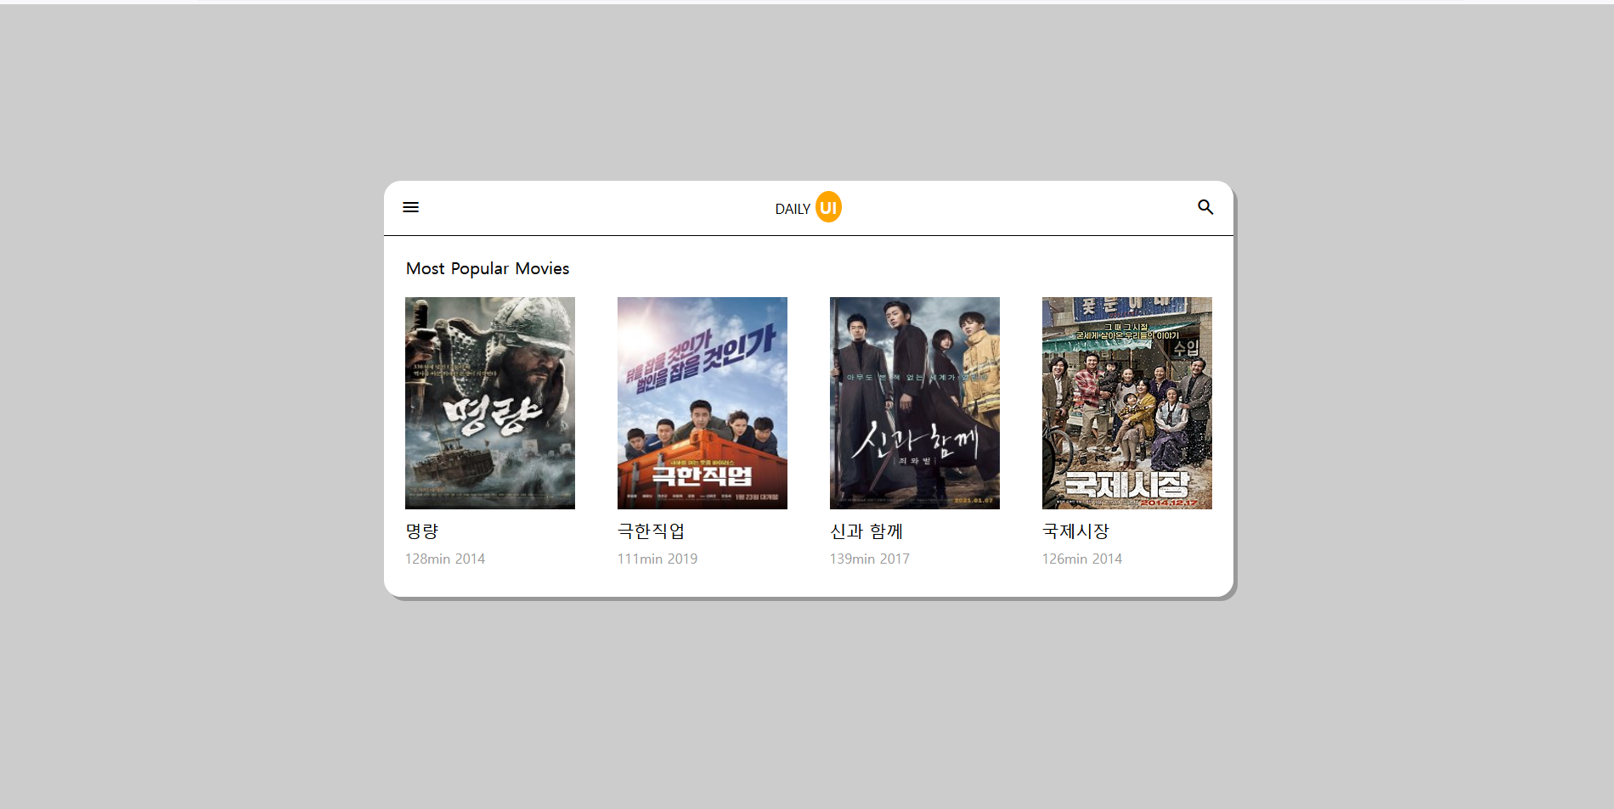This screenshot has width=1614, height=809.
Task: Select the 신과 함께 movie title
Action: coord(866,531)
